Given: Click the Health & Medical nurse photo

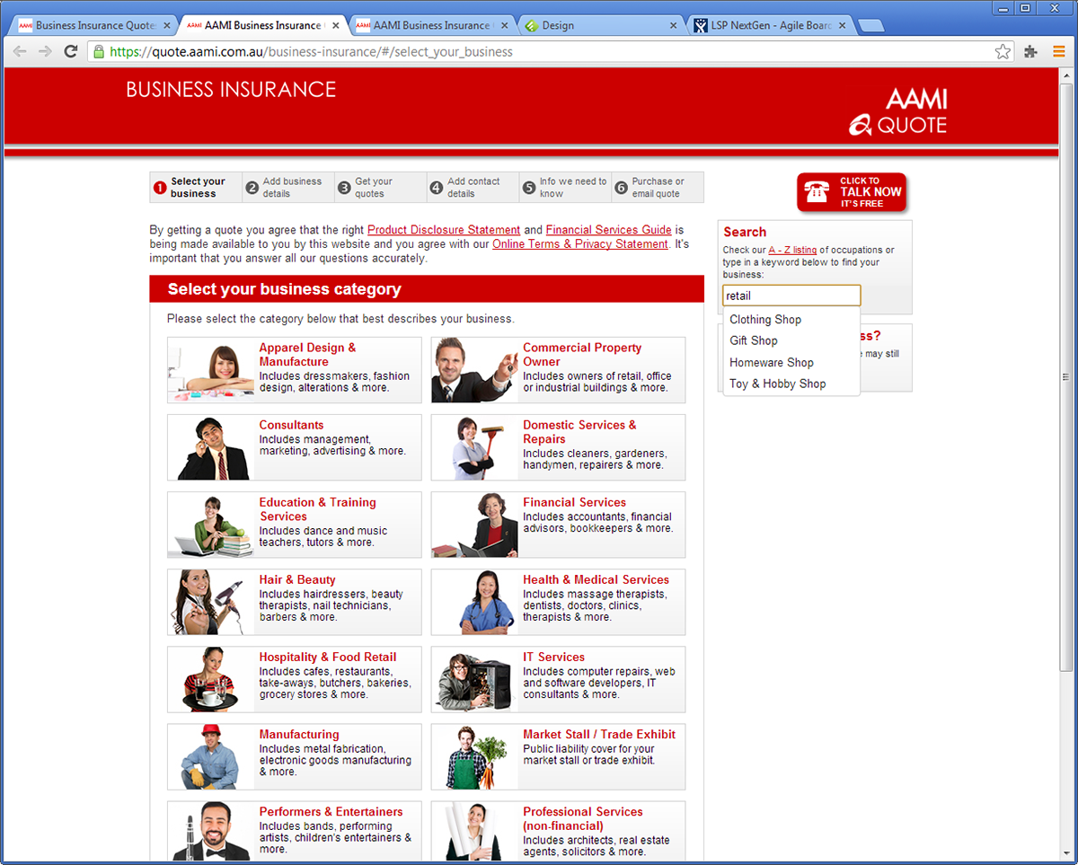Looking at the screenshot, I should [x=474, y=602].
